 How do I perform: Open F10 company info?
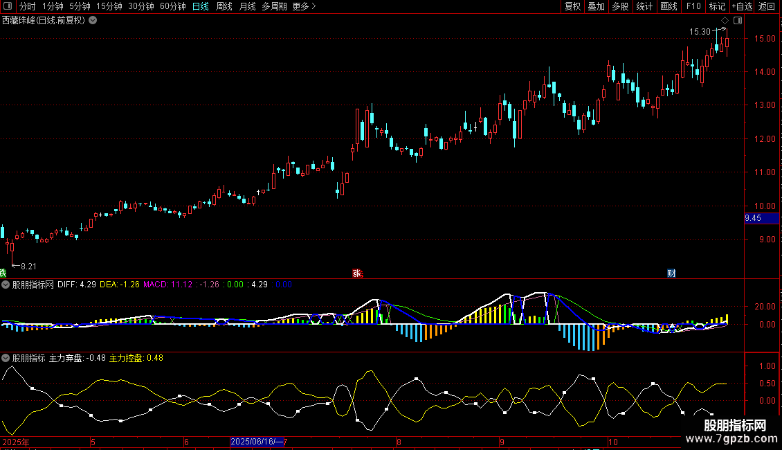click(693, 6)
